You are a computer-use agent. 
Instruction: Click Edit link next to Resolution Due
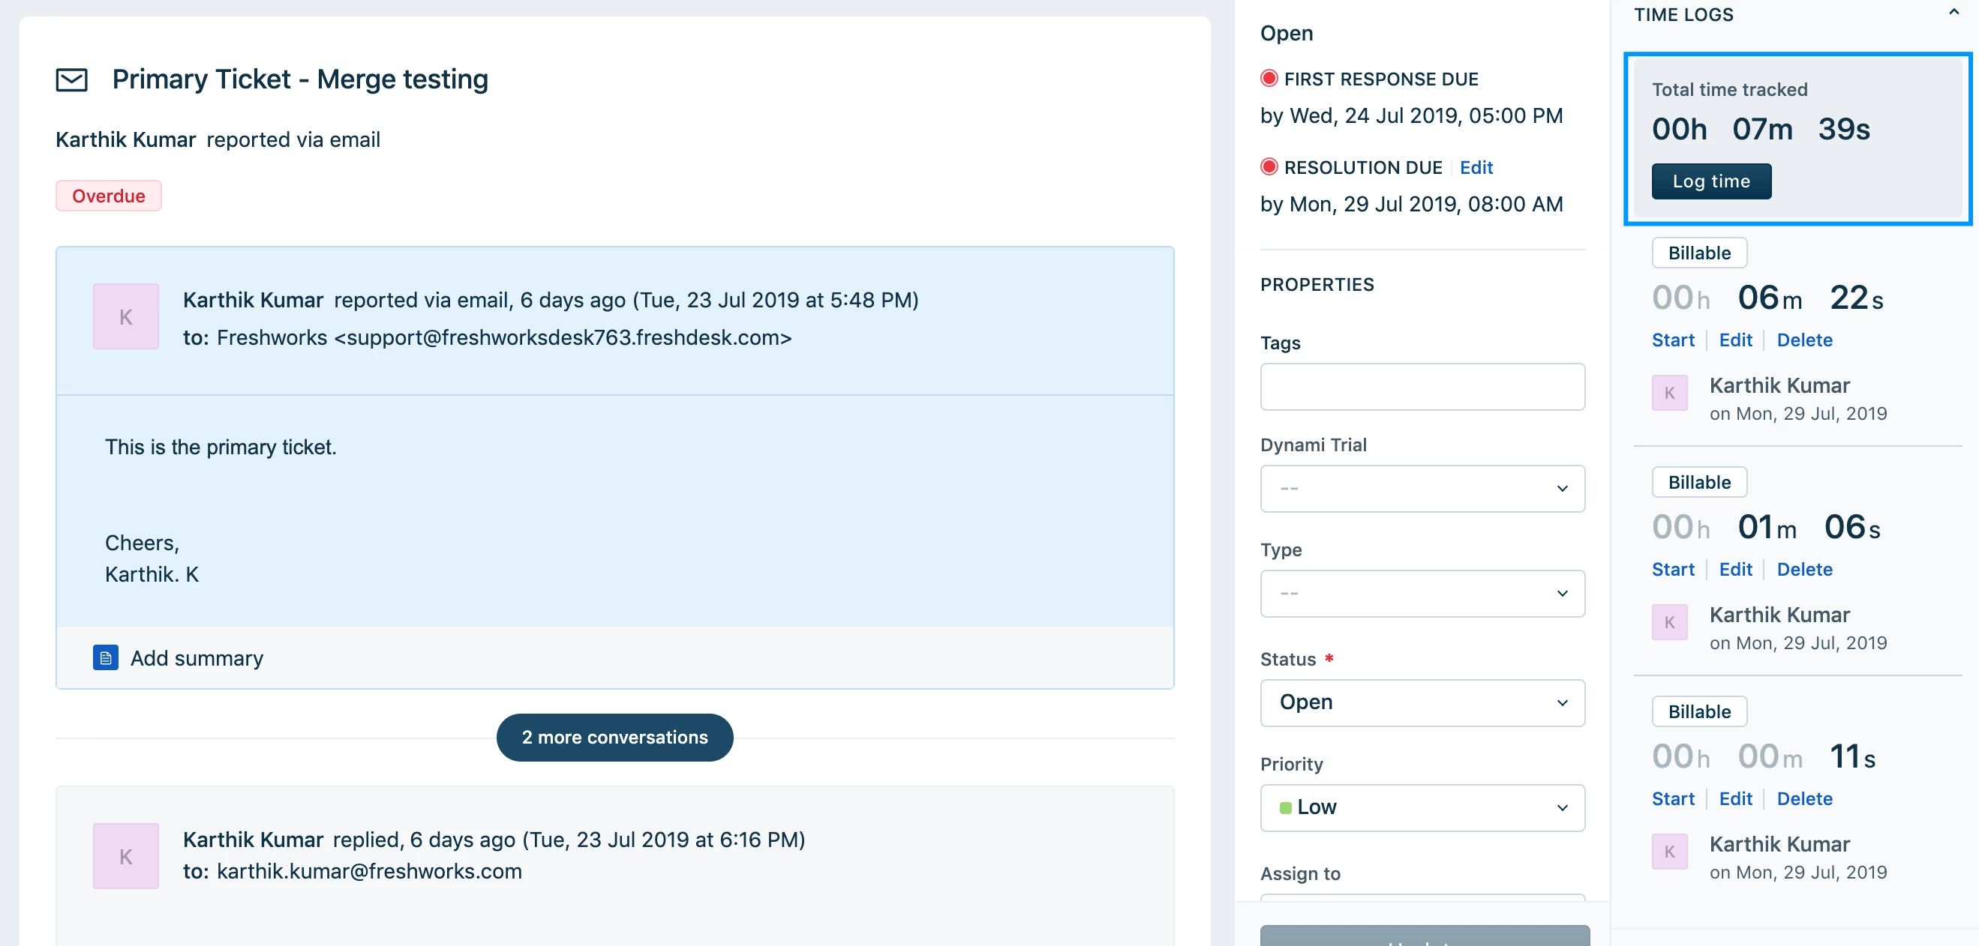[1476, 167]
